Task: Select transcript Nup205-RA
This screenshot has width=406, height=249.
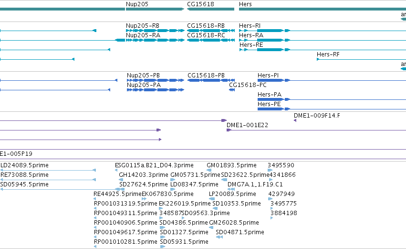Action: [x=143, y=35]
